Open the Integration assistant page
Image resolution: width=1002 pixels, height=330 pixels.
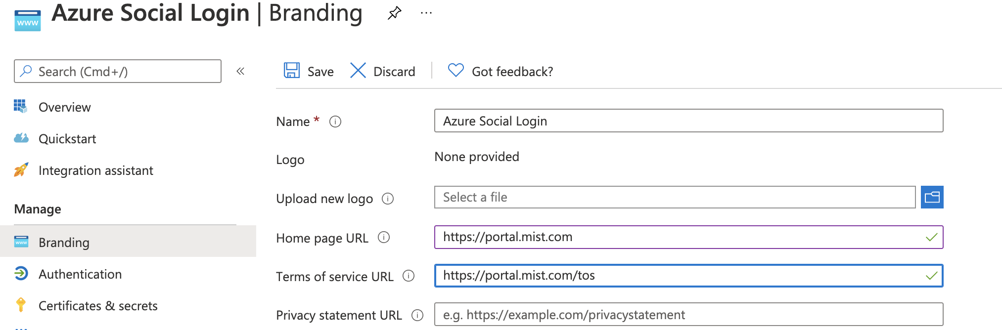[95, 170]
